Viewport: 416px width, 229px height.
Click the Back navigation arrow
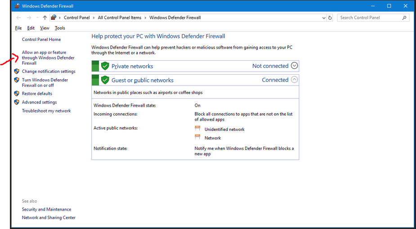point(18,18)
